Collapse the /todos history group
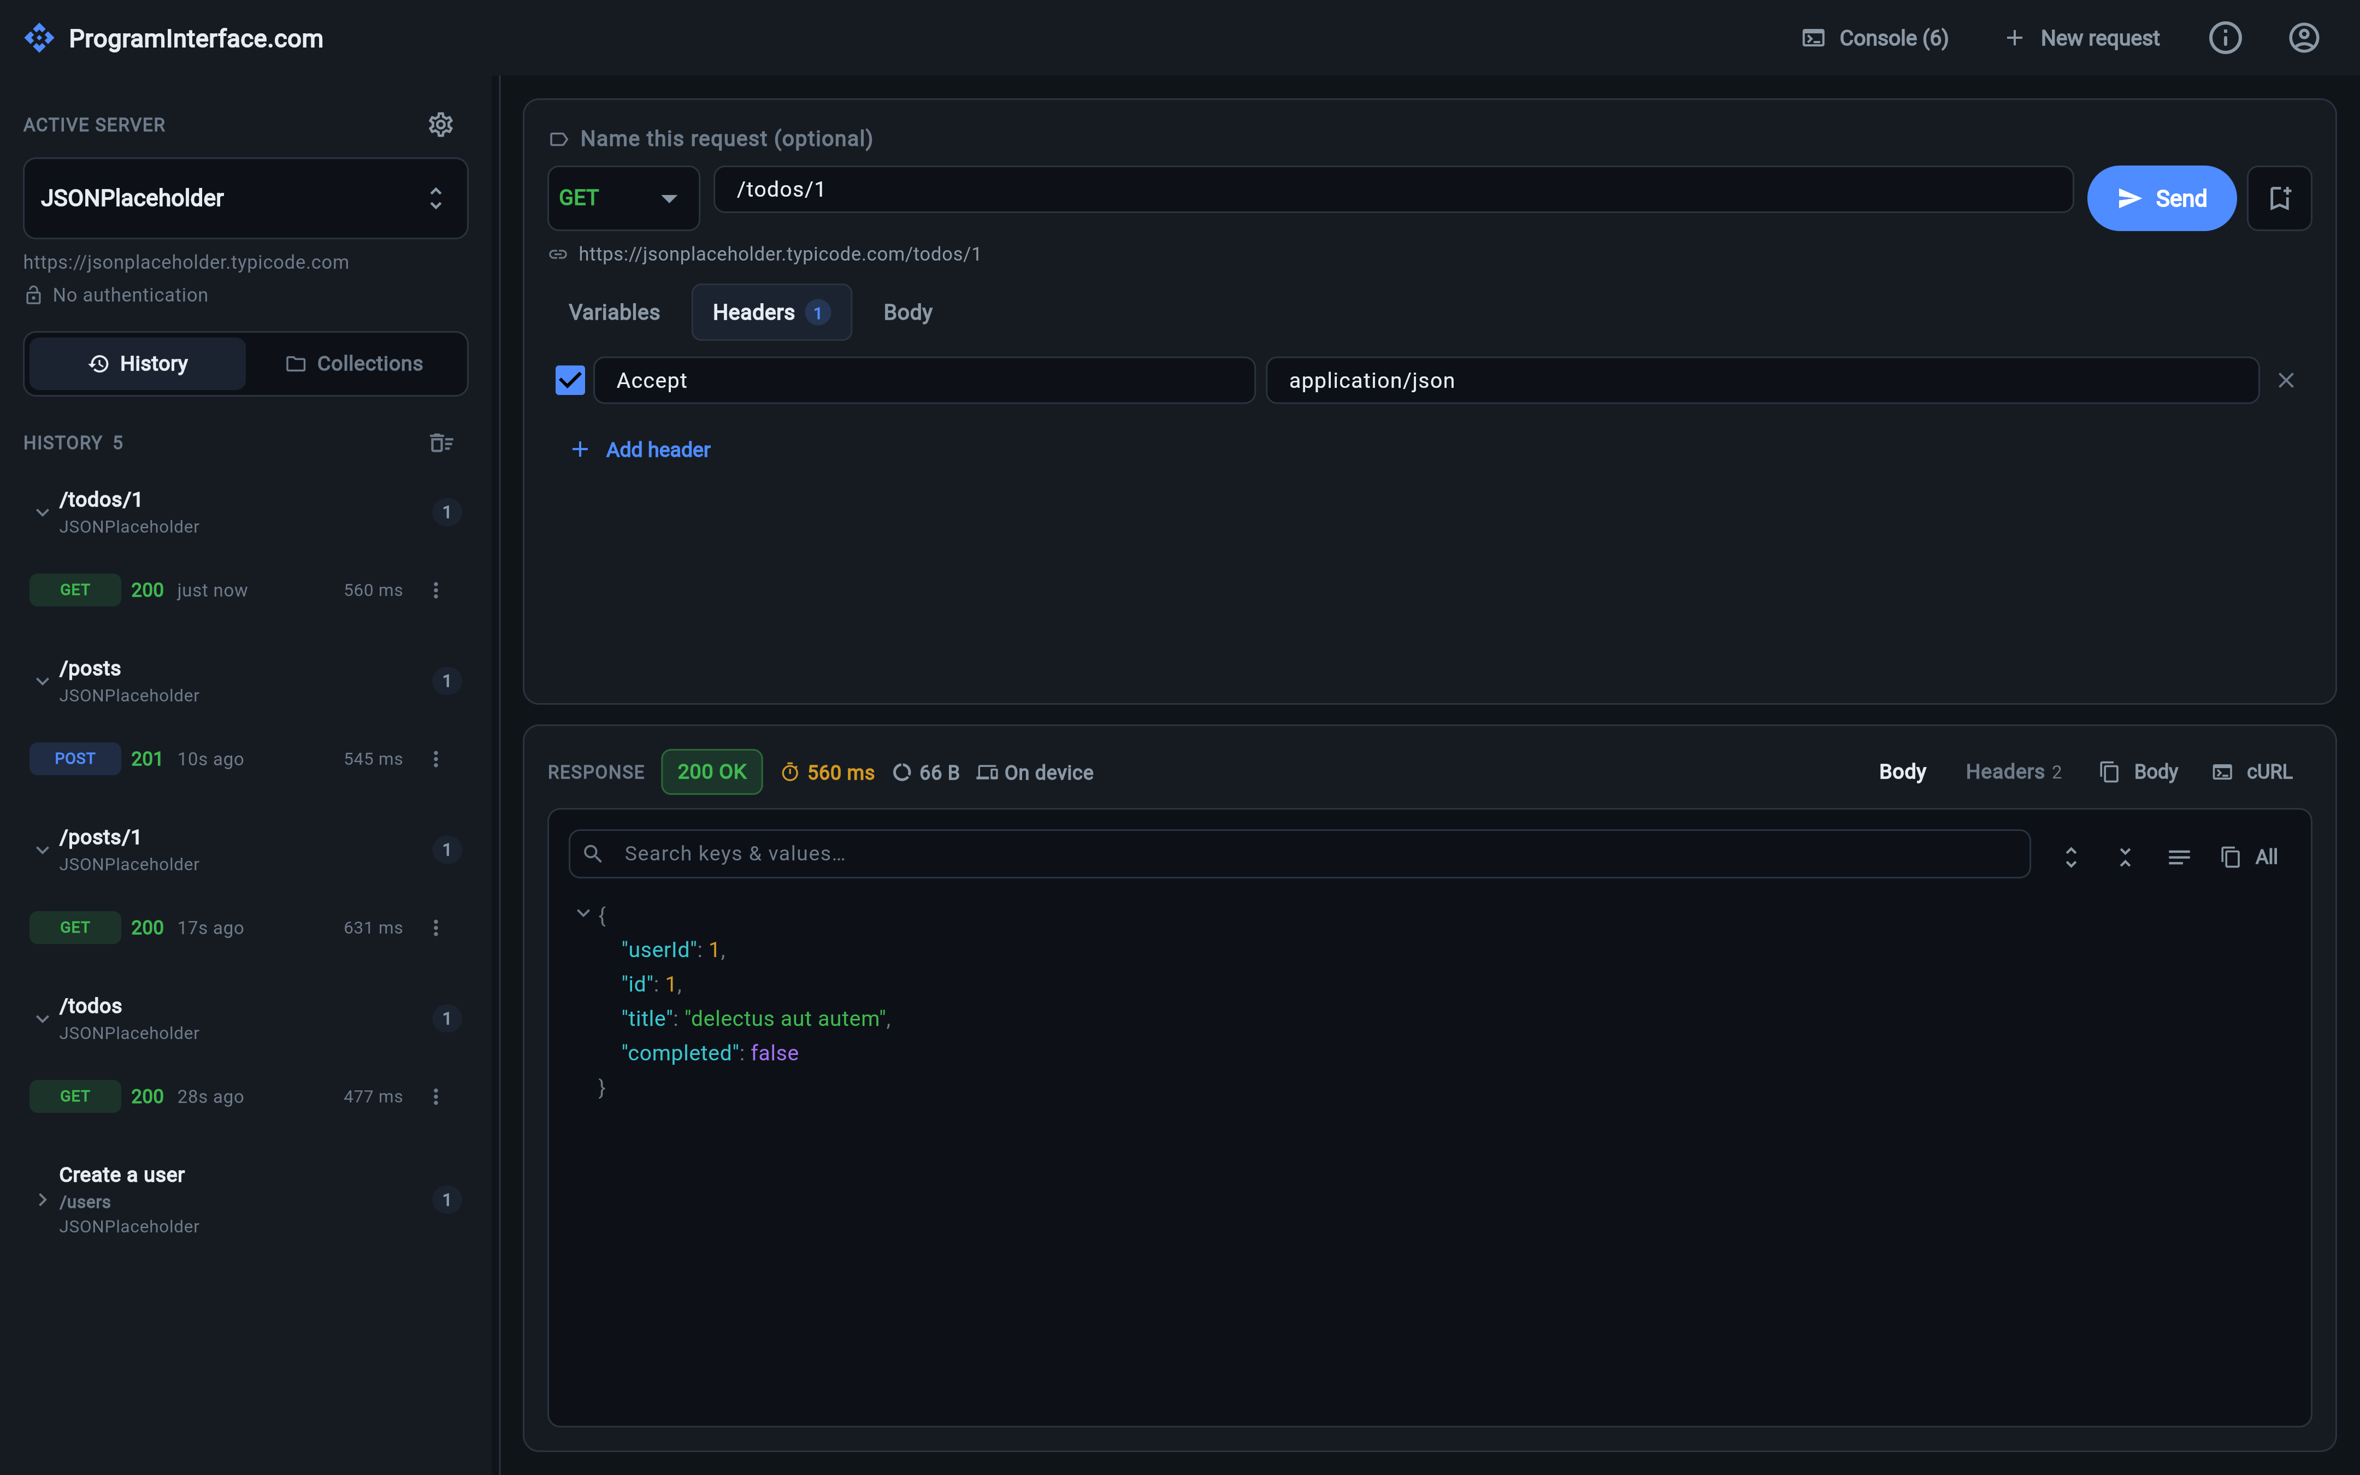The width and height of the screenshot is (2360, 1475). (x=42, y=1018)
